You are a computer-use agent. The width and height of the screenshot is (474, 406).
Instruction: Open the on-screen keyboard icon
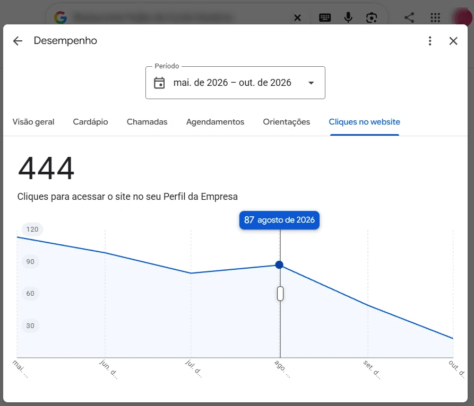(x=325, y=17)
